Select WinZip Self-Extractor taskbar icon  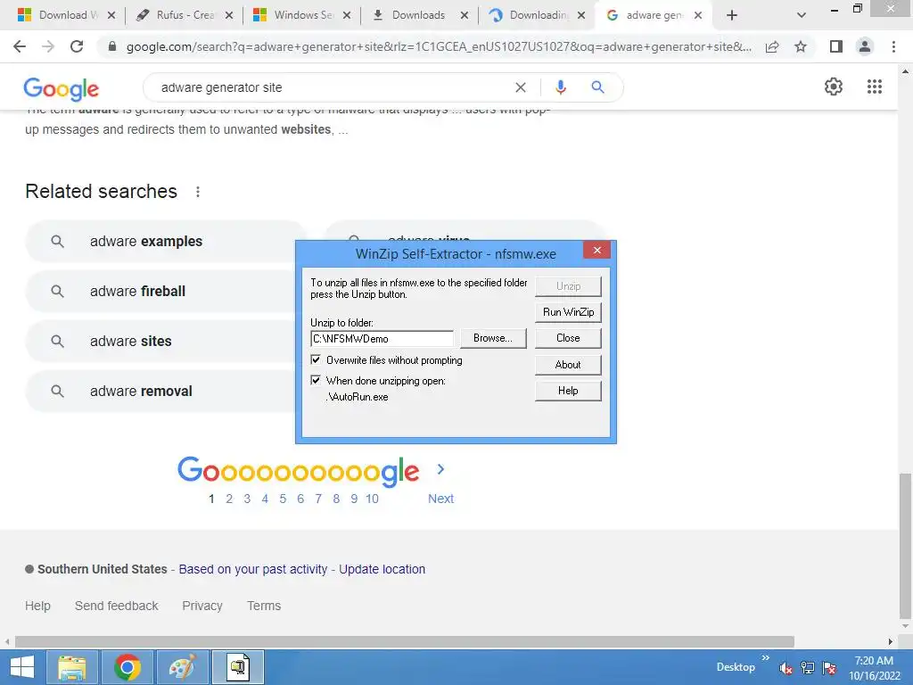point(237,667)
